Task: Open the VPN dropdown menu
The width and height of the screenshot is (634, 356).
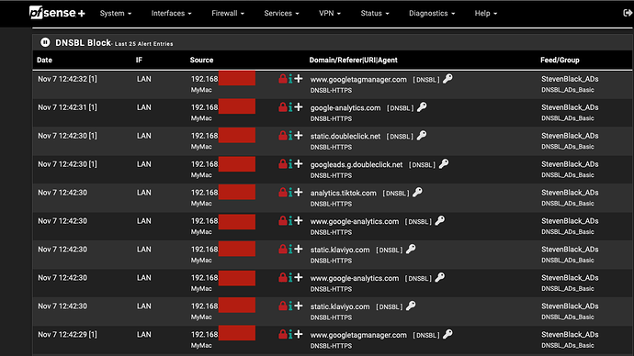Action: (x=330, y=14)
